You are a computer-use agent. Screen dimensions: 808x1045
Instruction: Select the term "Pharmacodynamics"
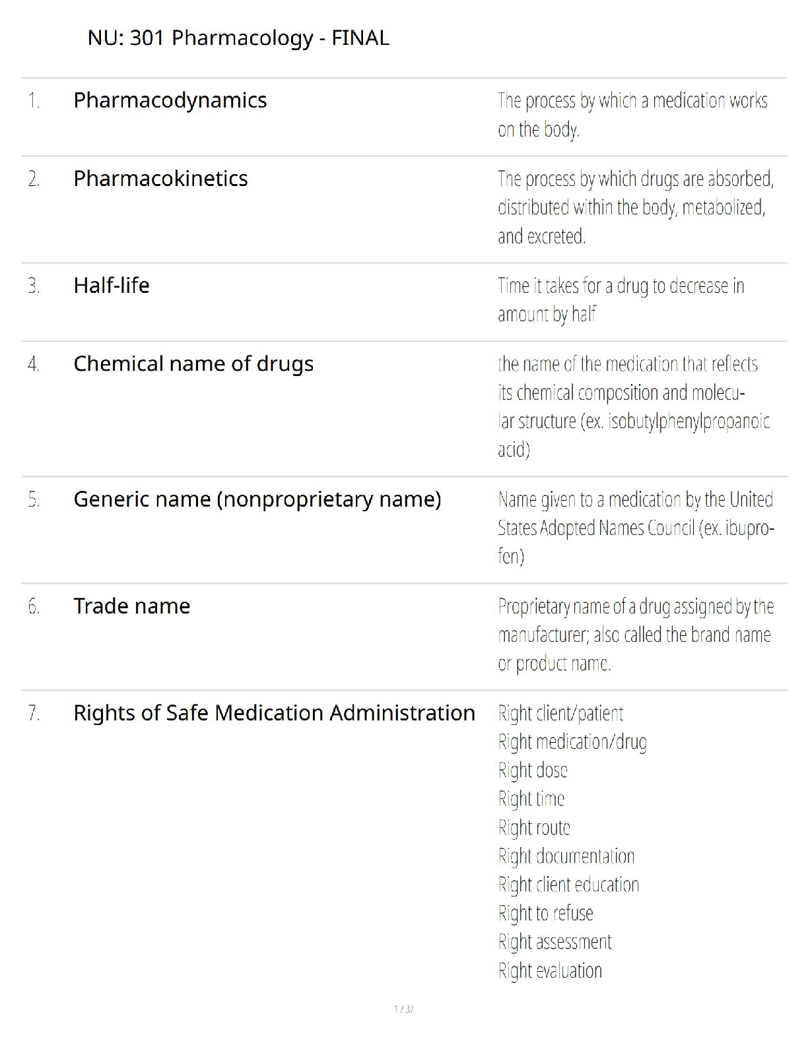(x=170, y=100)
